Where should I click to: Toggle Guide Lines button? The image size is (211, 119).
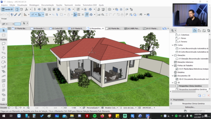tap(32, 15)
